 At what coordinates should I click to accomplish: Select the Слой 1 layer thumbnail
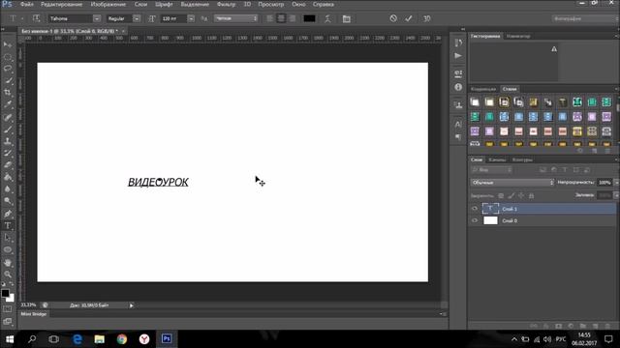[x=490, y=209]
